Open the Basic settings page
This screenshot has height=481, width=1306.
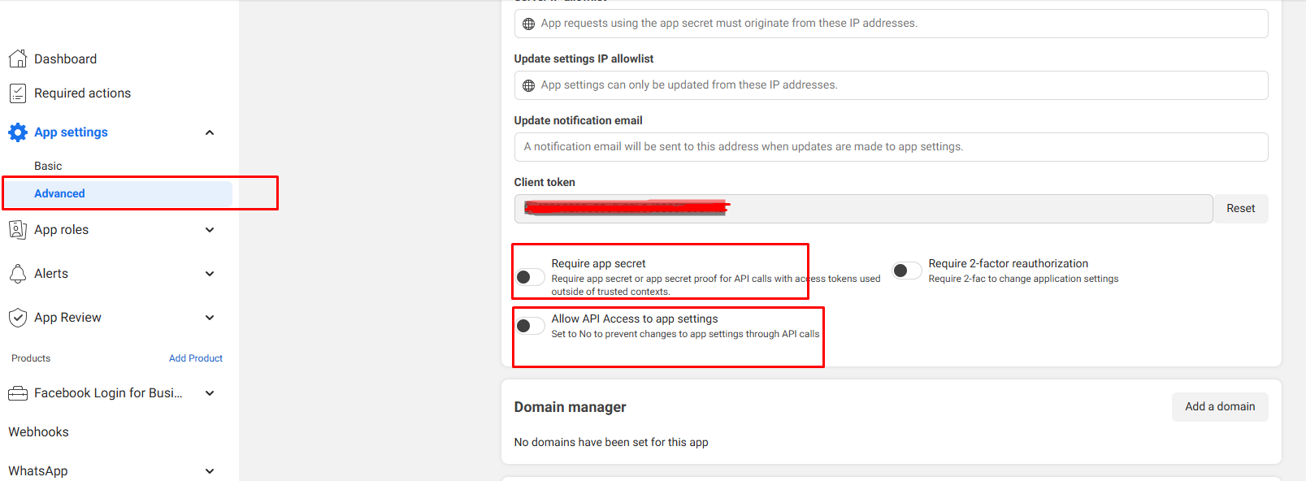click(48, 166)
